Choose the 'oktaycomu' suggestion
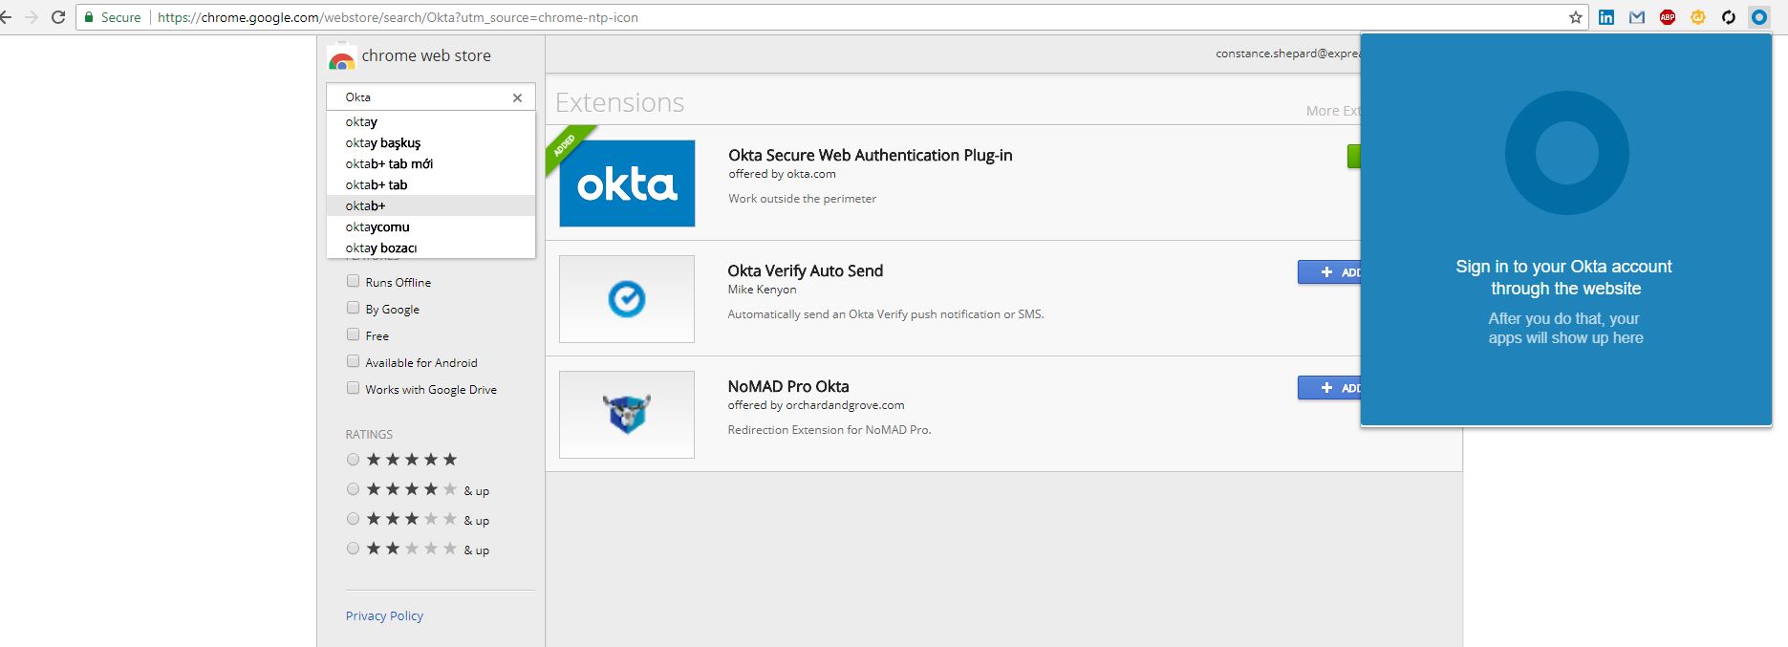The width and height of the screenshot is (1788, 647). click(x=431, y=226)
